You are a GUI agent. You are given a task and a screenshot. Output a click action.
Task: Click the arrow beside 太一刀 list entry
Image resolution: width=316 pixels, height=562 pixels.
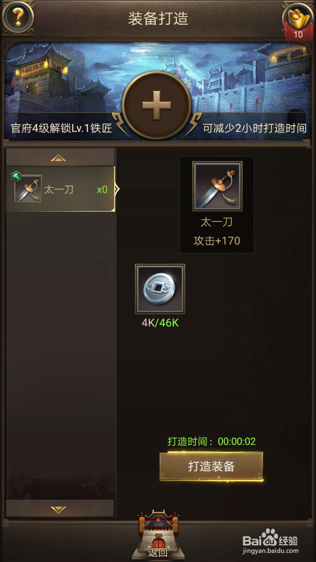(117, 189)
